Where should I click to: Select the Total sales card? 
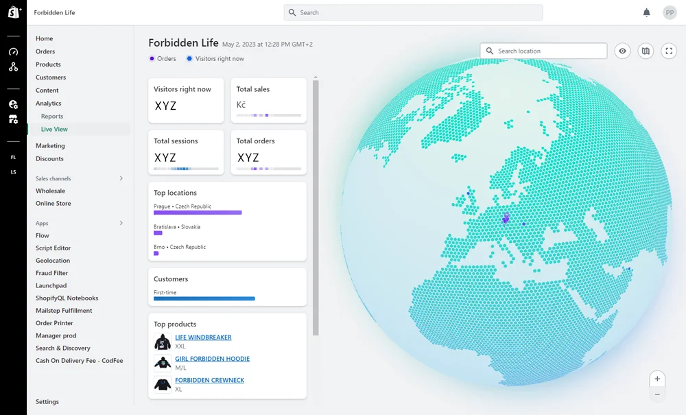click(269, 101)
